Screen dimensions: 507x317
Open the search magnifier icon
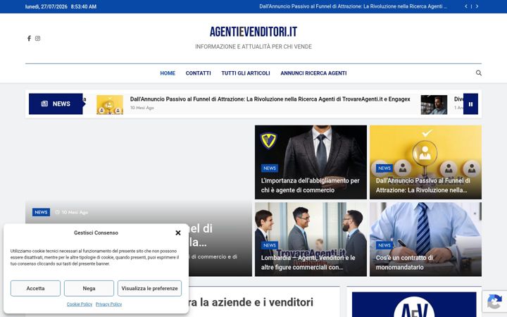tap(479, 73)
